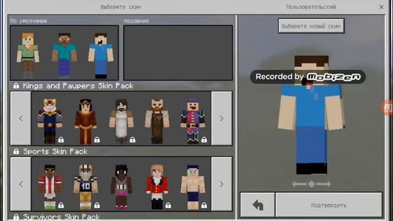Click the lock badge on the boxer skin
The image size is (393, 221).
click(204, 206)
